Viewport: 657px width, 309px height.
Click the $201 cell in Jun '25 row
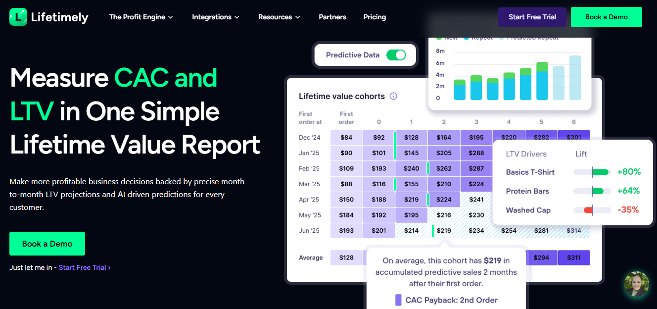[379, 230]
